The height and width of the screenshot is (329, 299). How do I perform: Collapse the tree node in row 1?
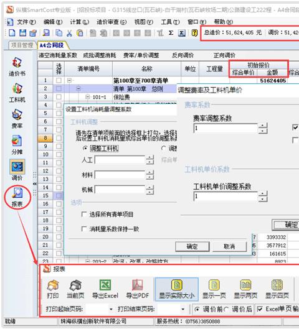69,80
